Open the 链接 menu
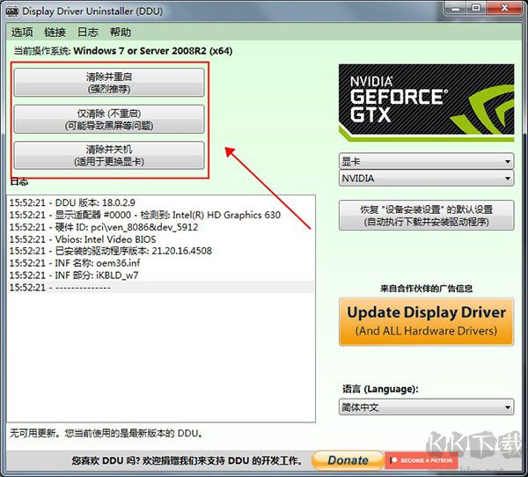This screenshot has width=528, height=477. (x=55, y=32)
